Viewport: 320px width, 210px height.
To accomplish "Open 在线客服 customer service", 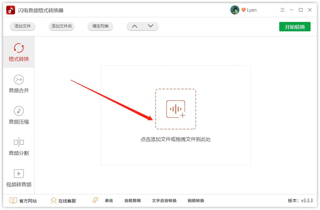I will point(63,201).
